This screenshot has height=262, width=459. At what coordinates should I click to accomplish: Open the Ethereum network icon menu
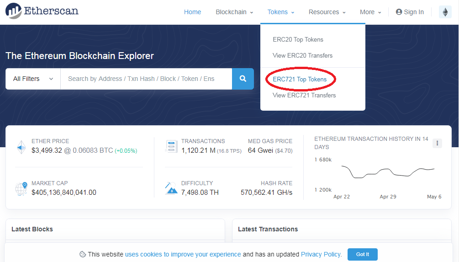point(445,12)
